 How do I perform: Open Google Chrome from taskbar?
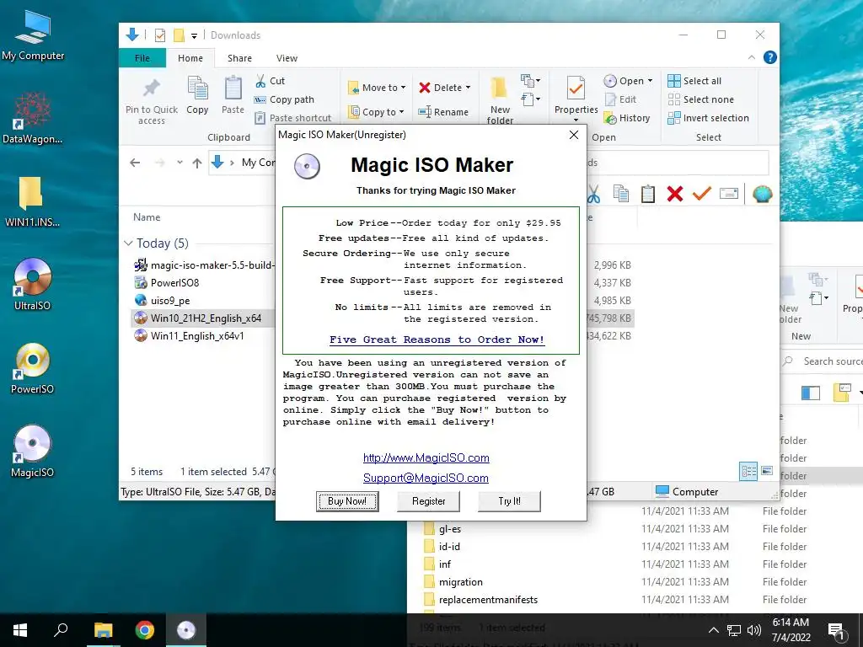pyautogui.click(x=145, y=630)
